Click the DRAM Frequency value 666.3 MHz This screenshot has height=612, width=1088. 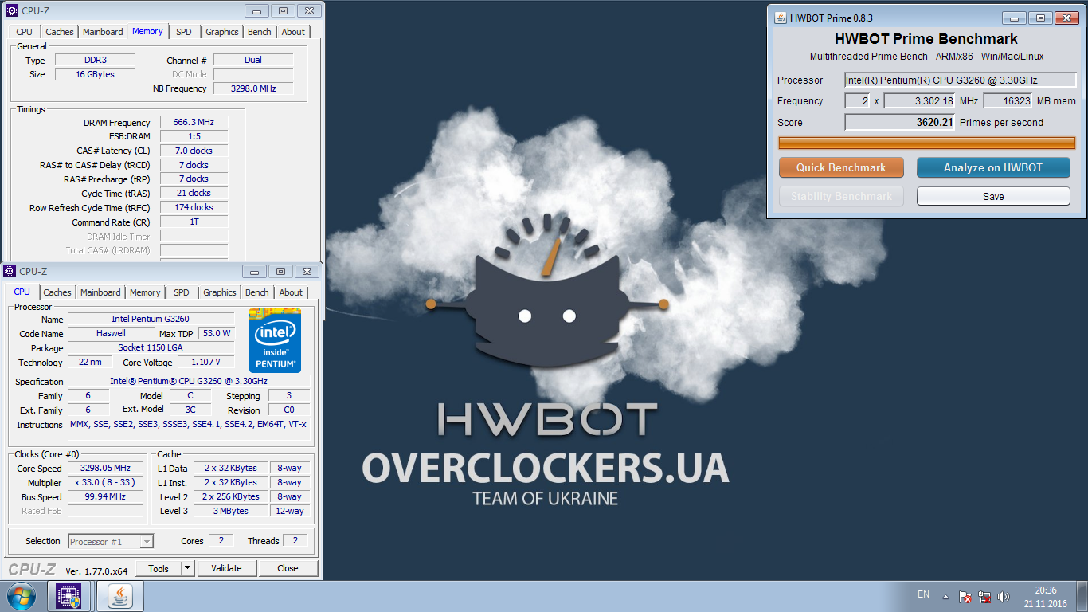(x=194, y=122)
